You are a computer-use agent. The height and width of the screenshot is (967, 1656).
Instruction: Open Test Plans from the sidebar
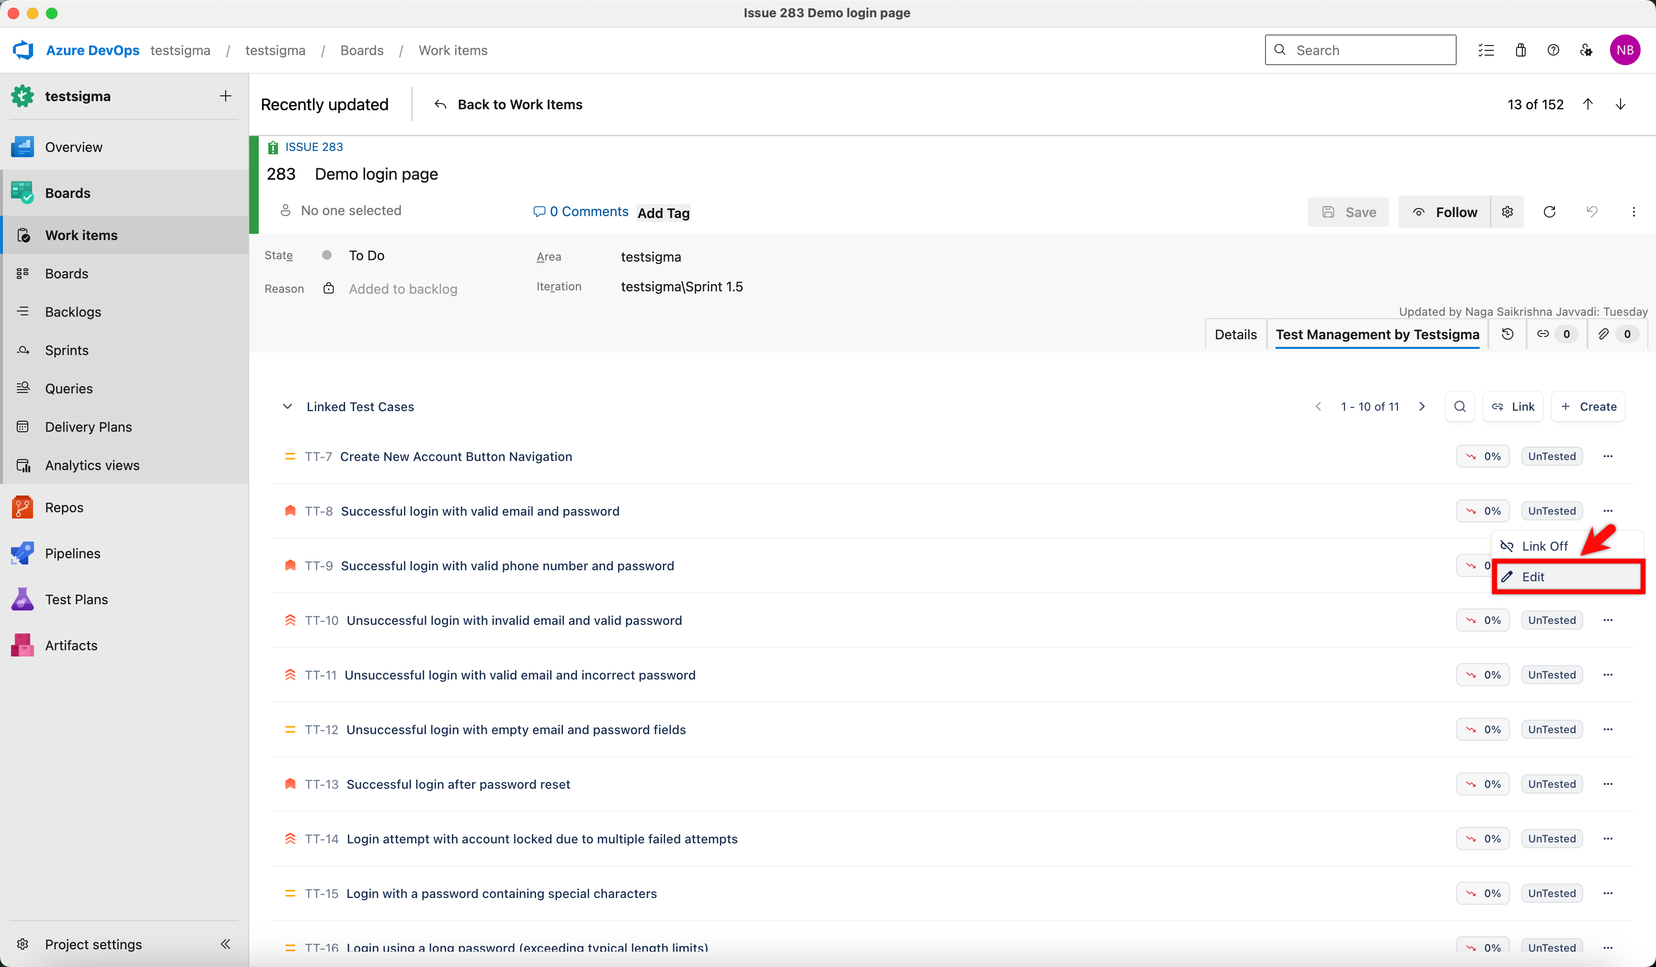(x=76, y=599)
